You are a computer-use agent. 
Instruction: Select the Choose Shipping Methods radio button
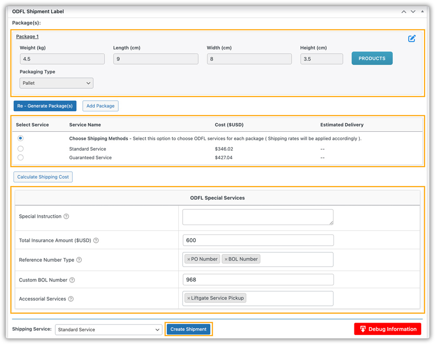[20, 138]
